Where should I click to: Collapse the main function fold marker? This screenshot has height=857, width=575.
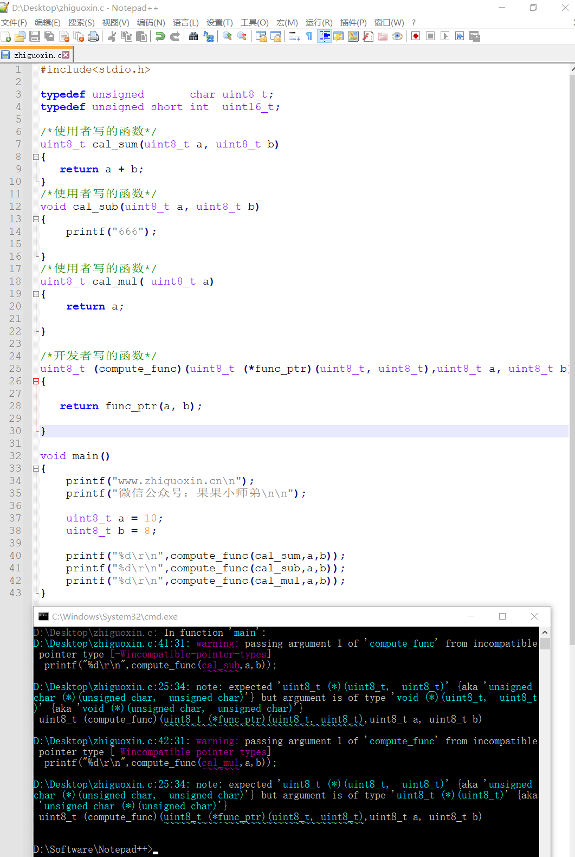click(x=36, y=469)
